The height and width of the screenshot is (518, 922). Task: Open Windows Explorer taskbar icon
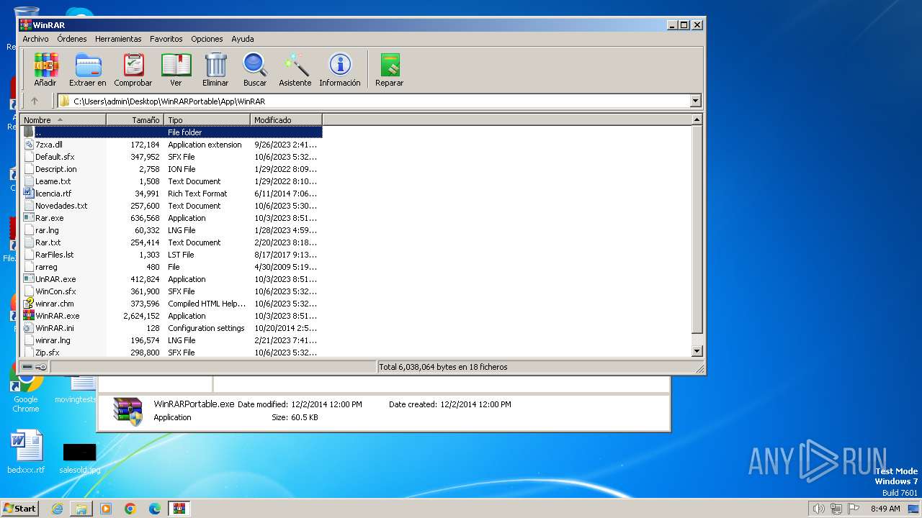pos(81,509)
